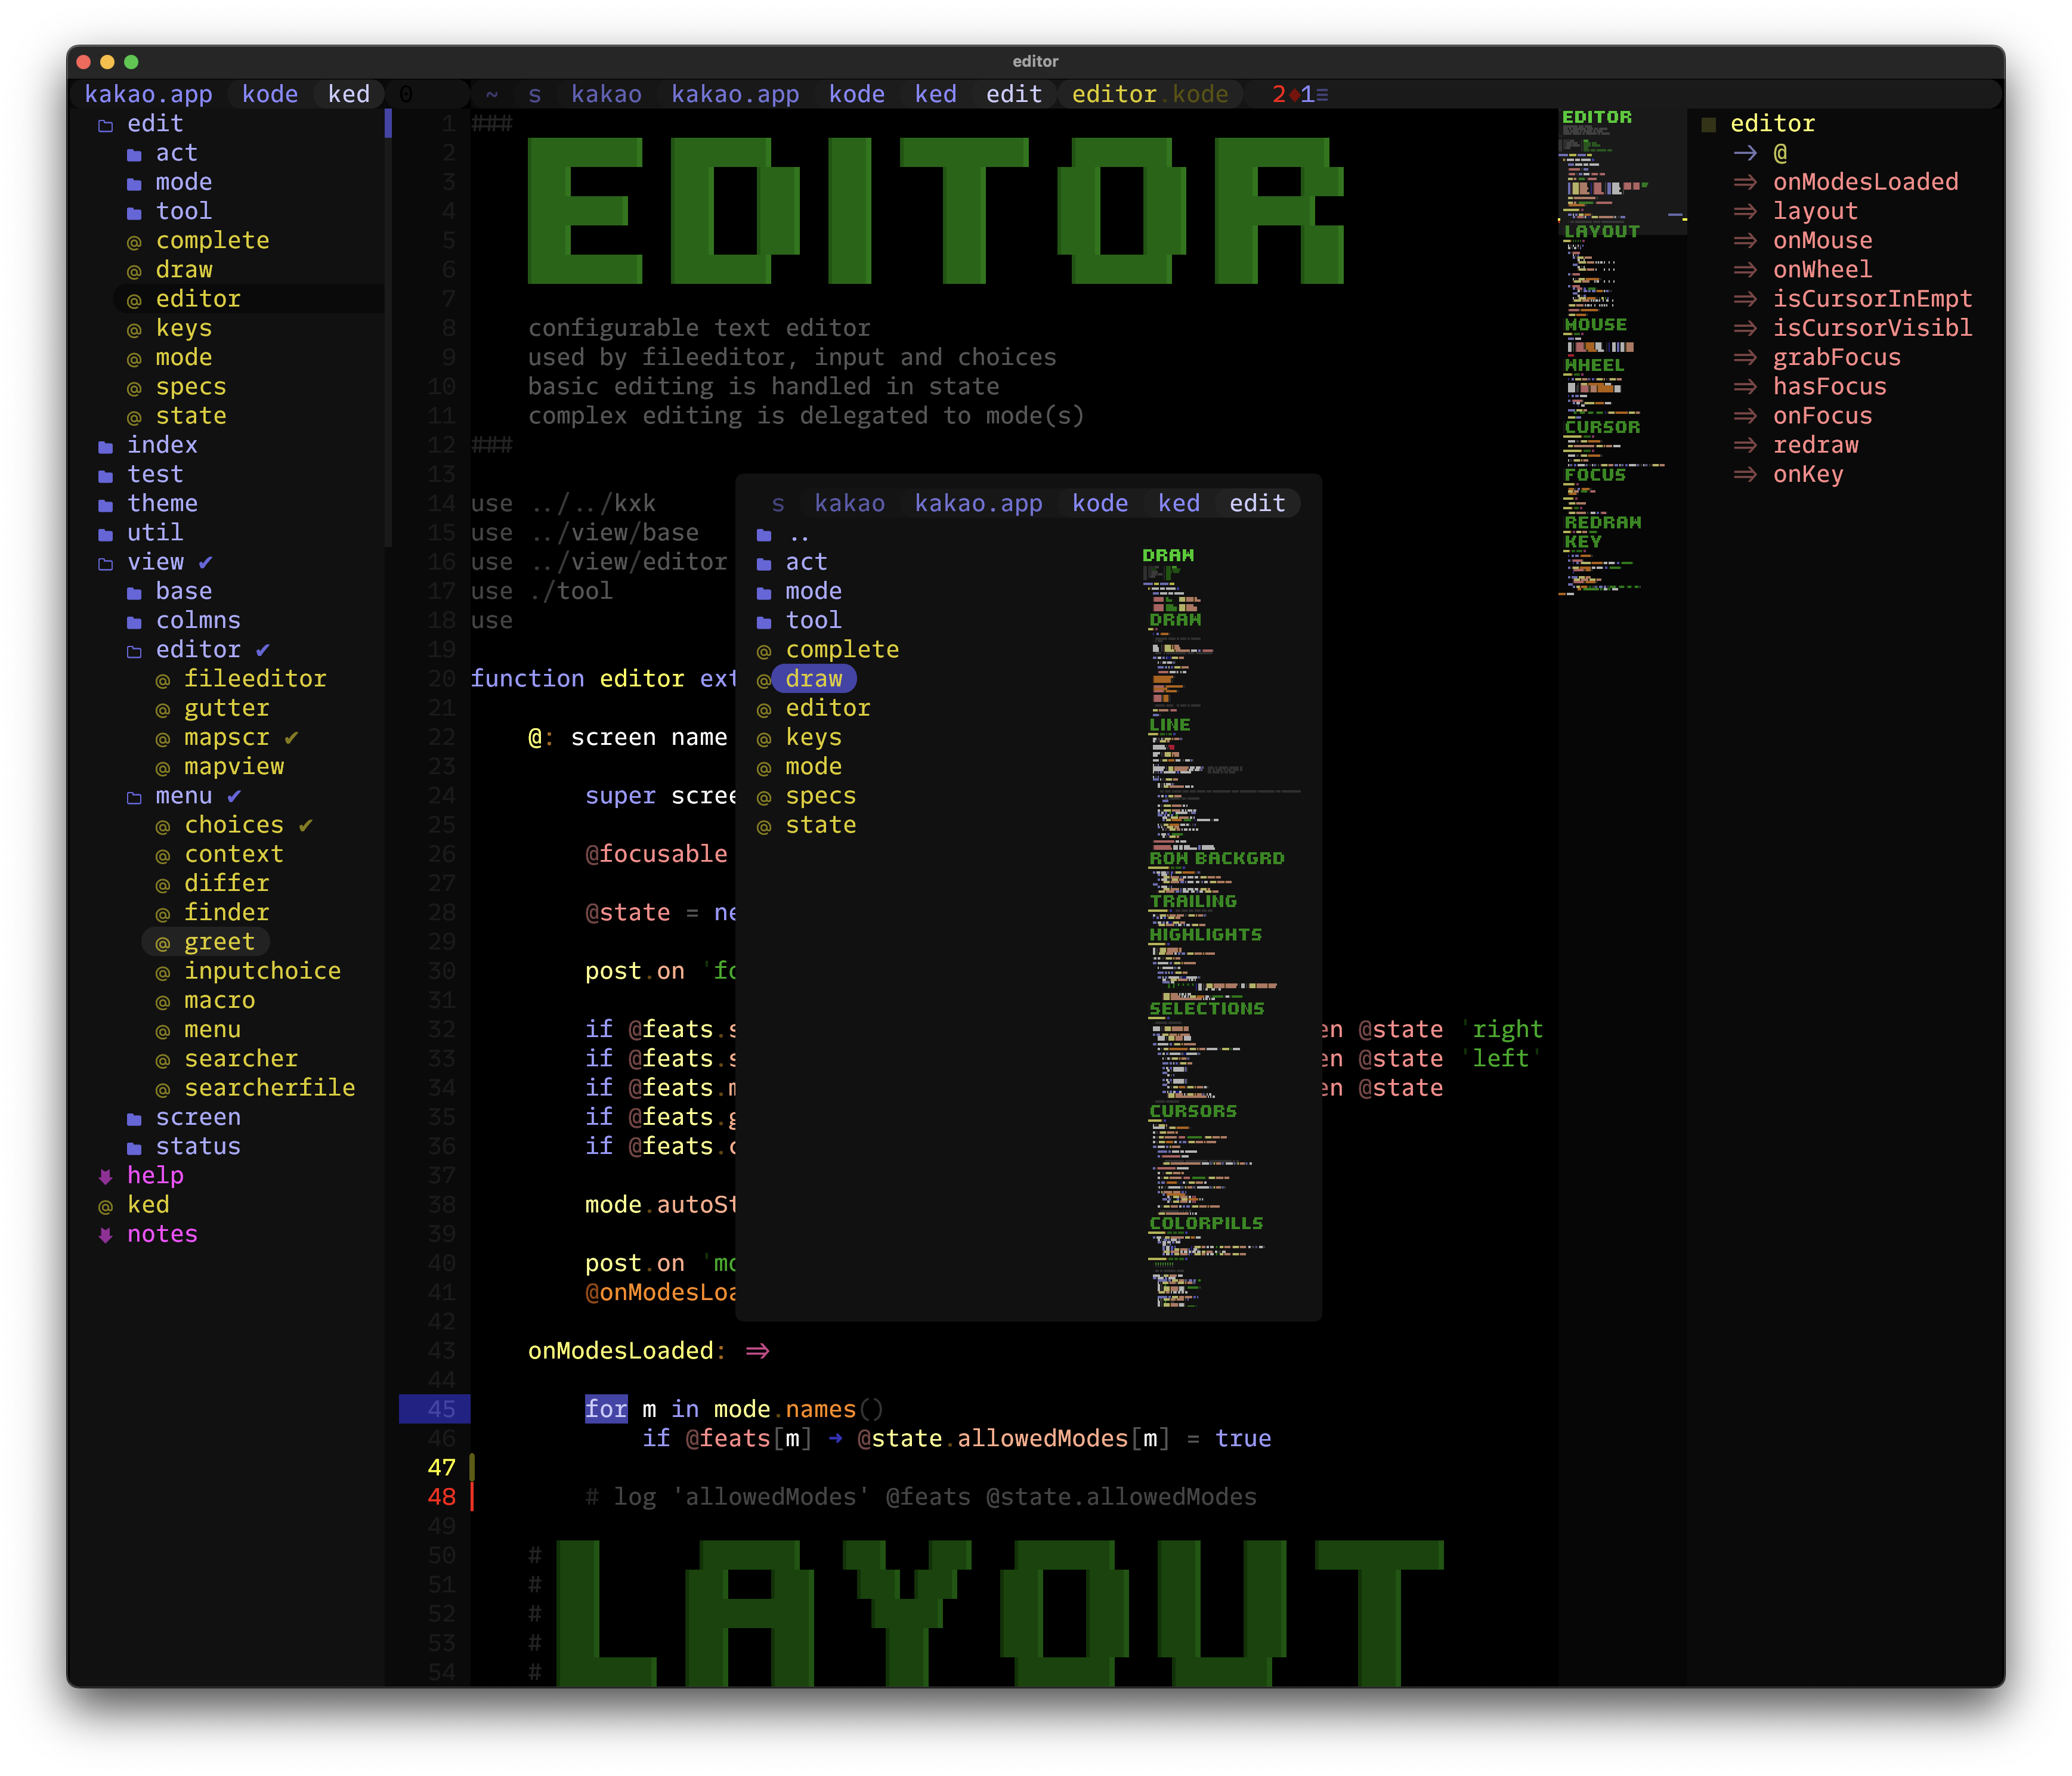2072x1776 pixels.
Task: Click the checkmark next to mapscr
Action: [x=291, y=738]
